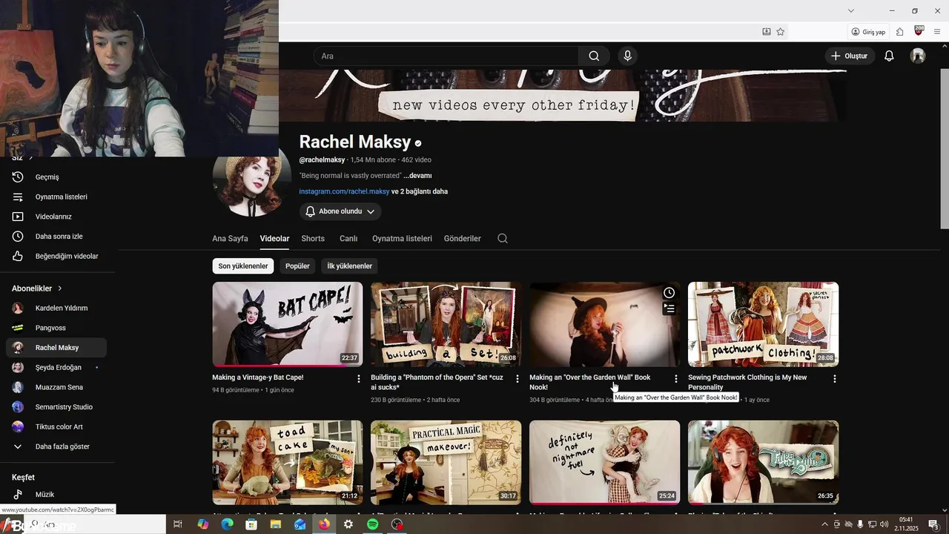This screenshot has height=534, width=949.
Task: Click in the Ara search field
Action: click(446, 56)
